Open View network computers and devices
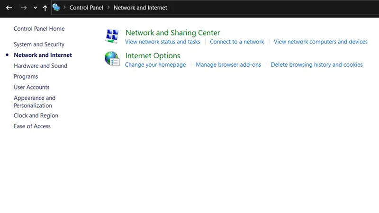The width and height of the screenshot is (379, 213). (x=320, y=42)
